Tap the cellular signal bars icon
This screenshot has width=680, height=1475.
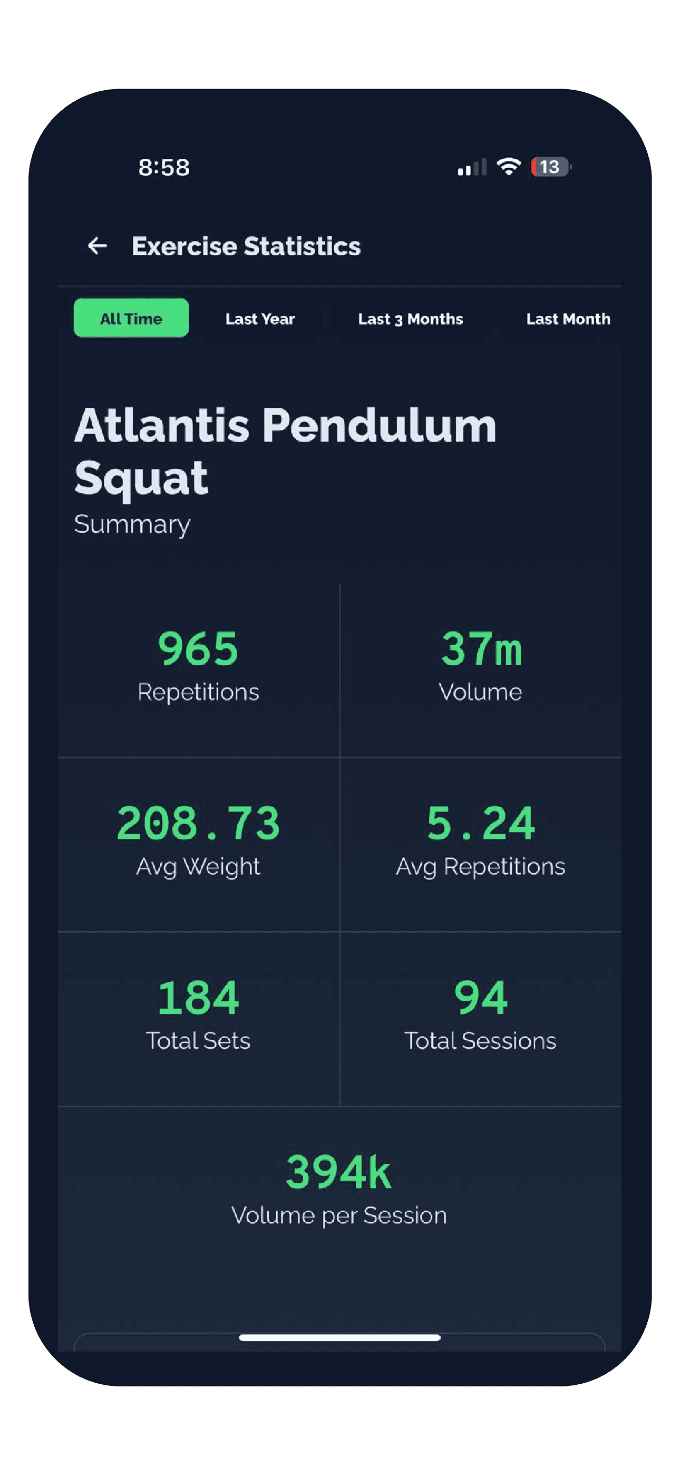[472, 167]
